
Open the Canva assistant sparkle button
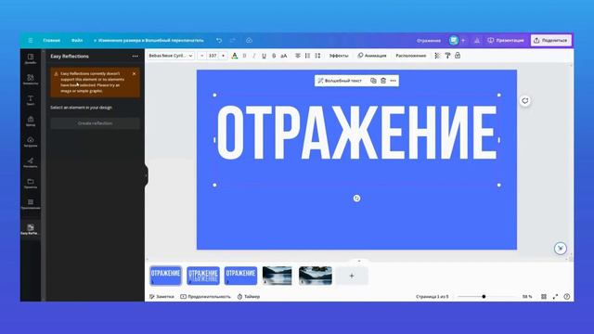tap(561, 249)
